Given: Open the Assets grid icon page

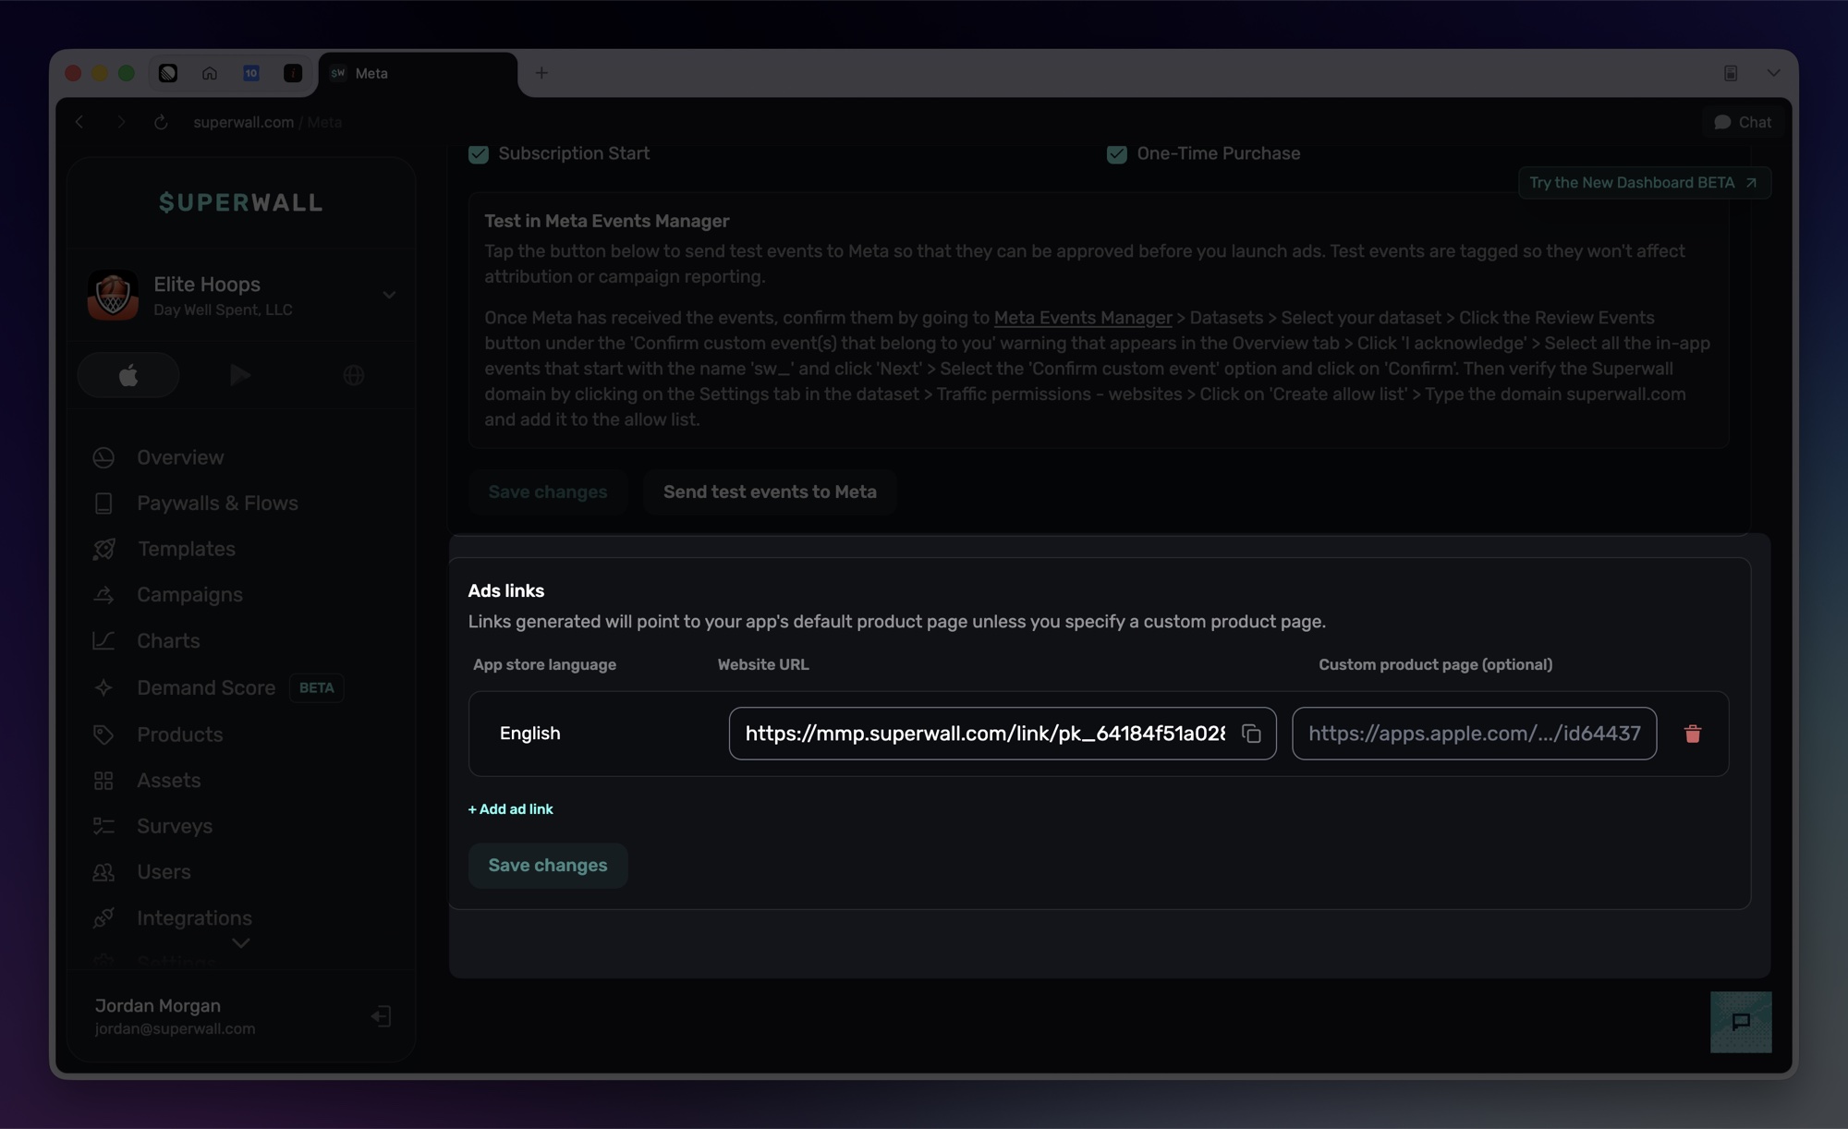Looking at the screenshot, I should (x=103, y=781).
